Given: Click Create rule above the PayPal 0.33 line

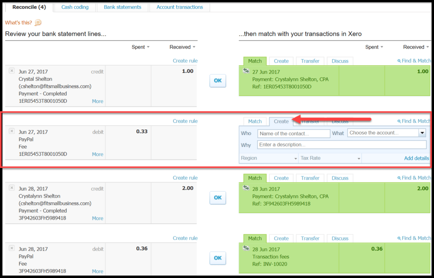Looking at the screenshot, I should 185,121.
